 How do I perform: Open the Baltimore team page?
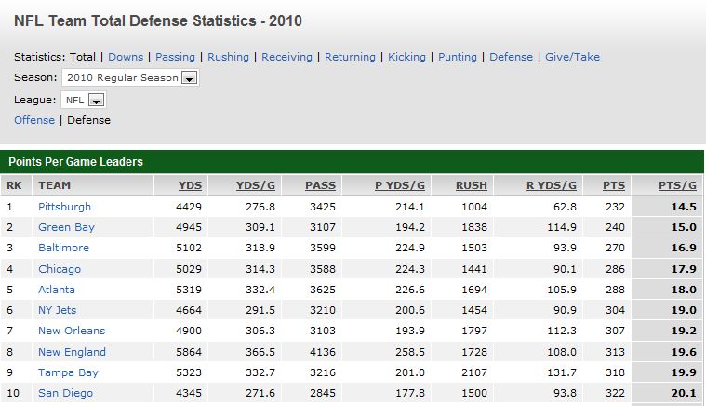point(63,248)
